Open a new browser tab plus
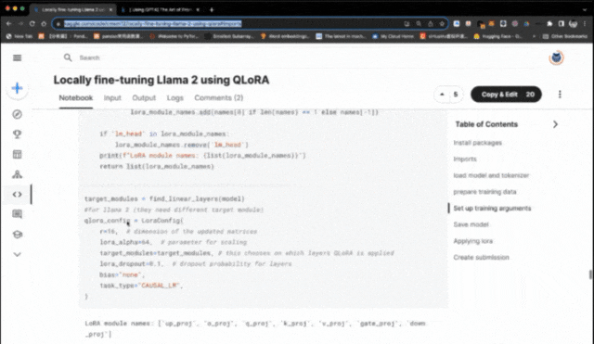The height and width of the screenshot is (344, 594). tap(212, 9)
